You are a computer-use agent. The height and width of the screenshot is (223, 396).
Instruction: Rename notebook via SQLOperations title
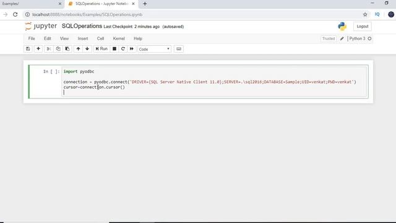(x=82, y=26)
